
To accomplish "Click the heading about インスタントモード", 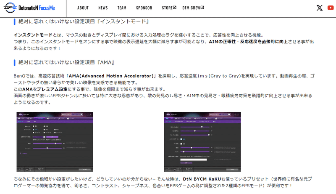I will coord(84,21).
